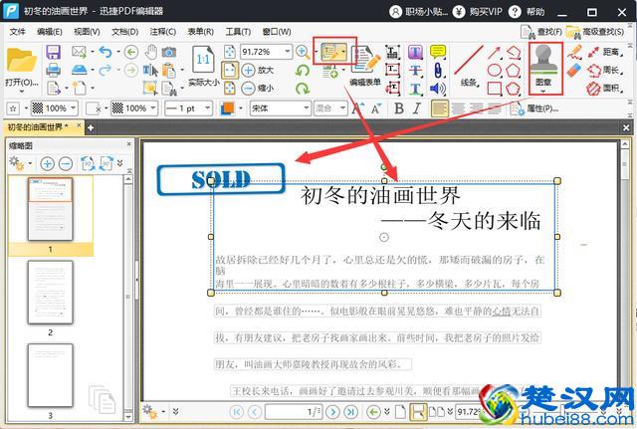This screenshot has width=637, height=429.
Task: Select the 线条 line tool
Action: click(469, 66)
